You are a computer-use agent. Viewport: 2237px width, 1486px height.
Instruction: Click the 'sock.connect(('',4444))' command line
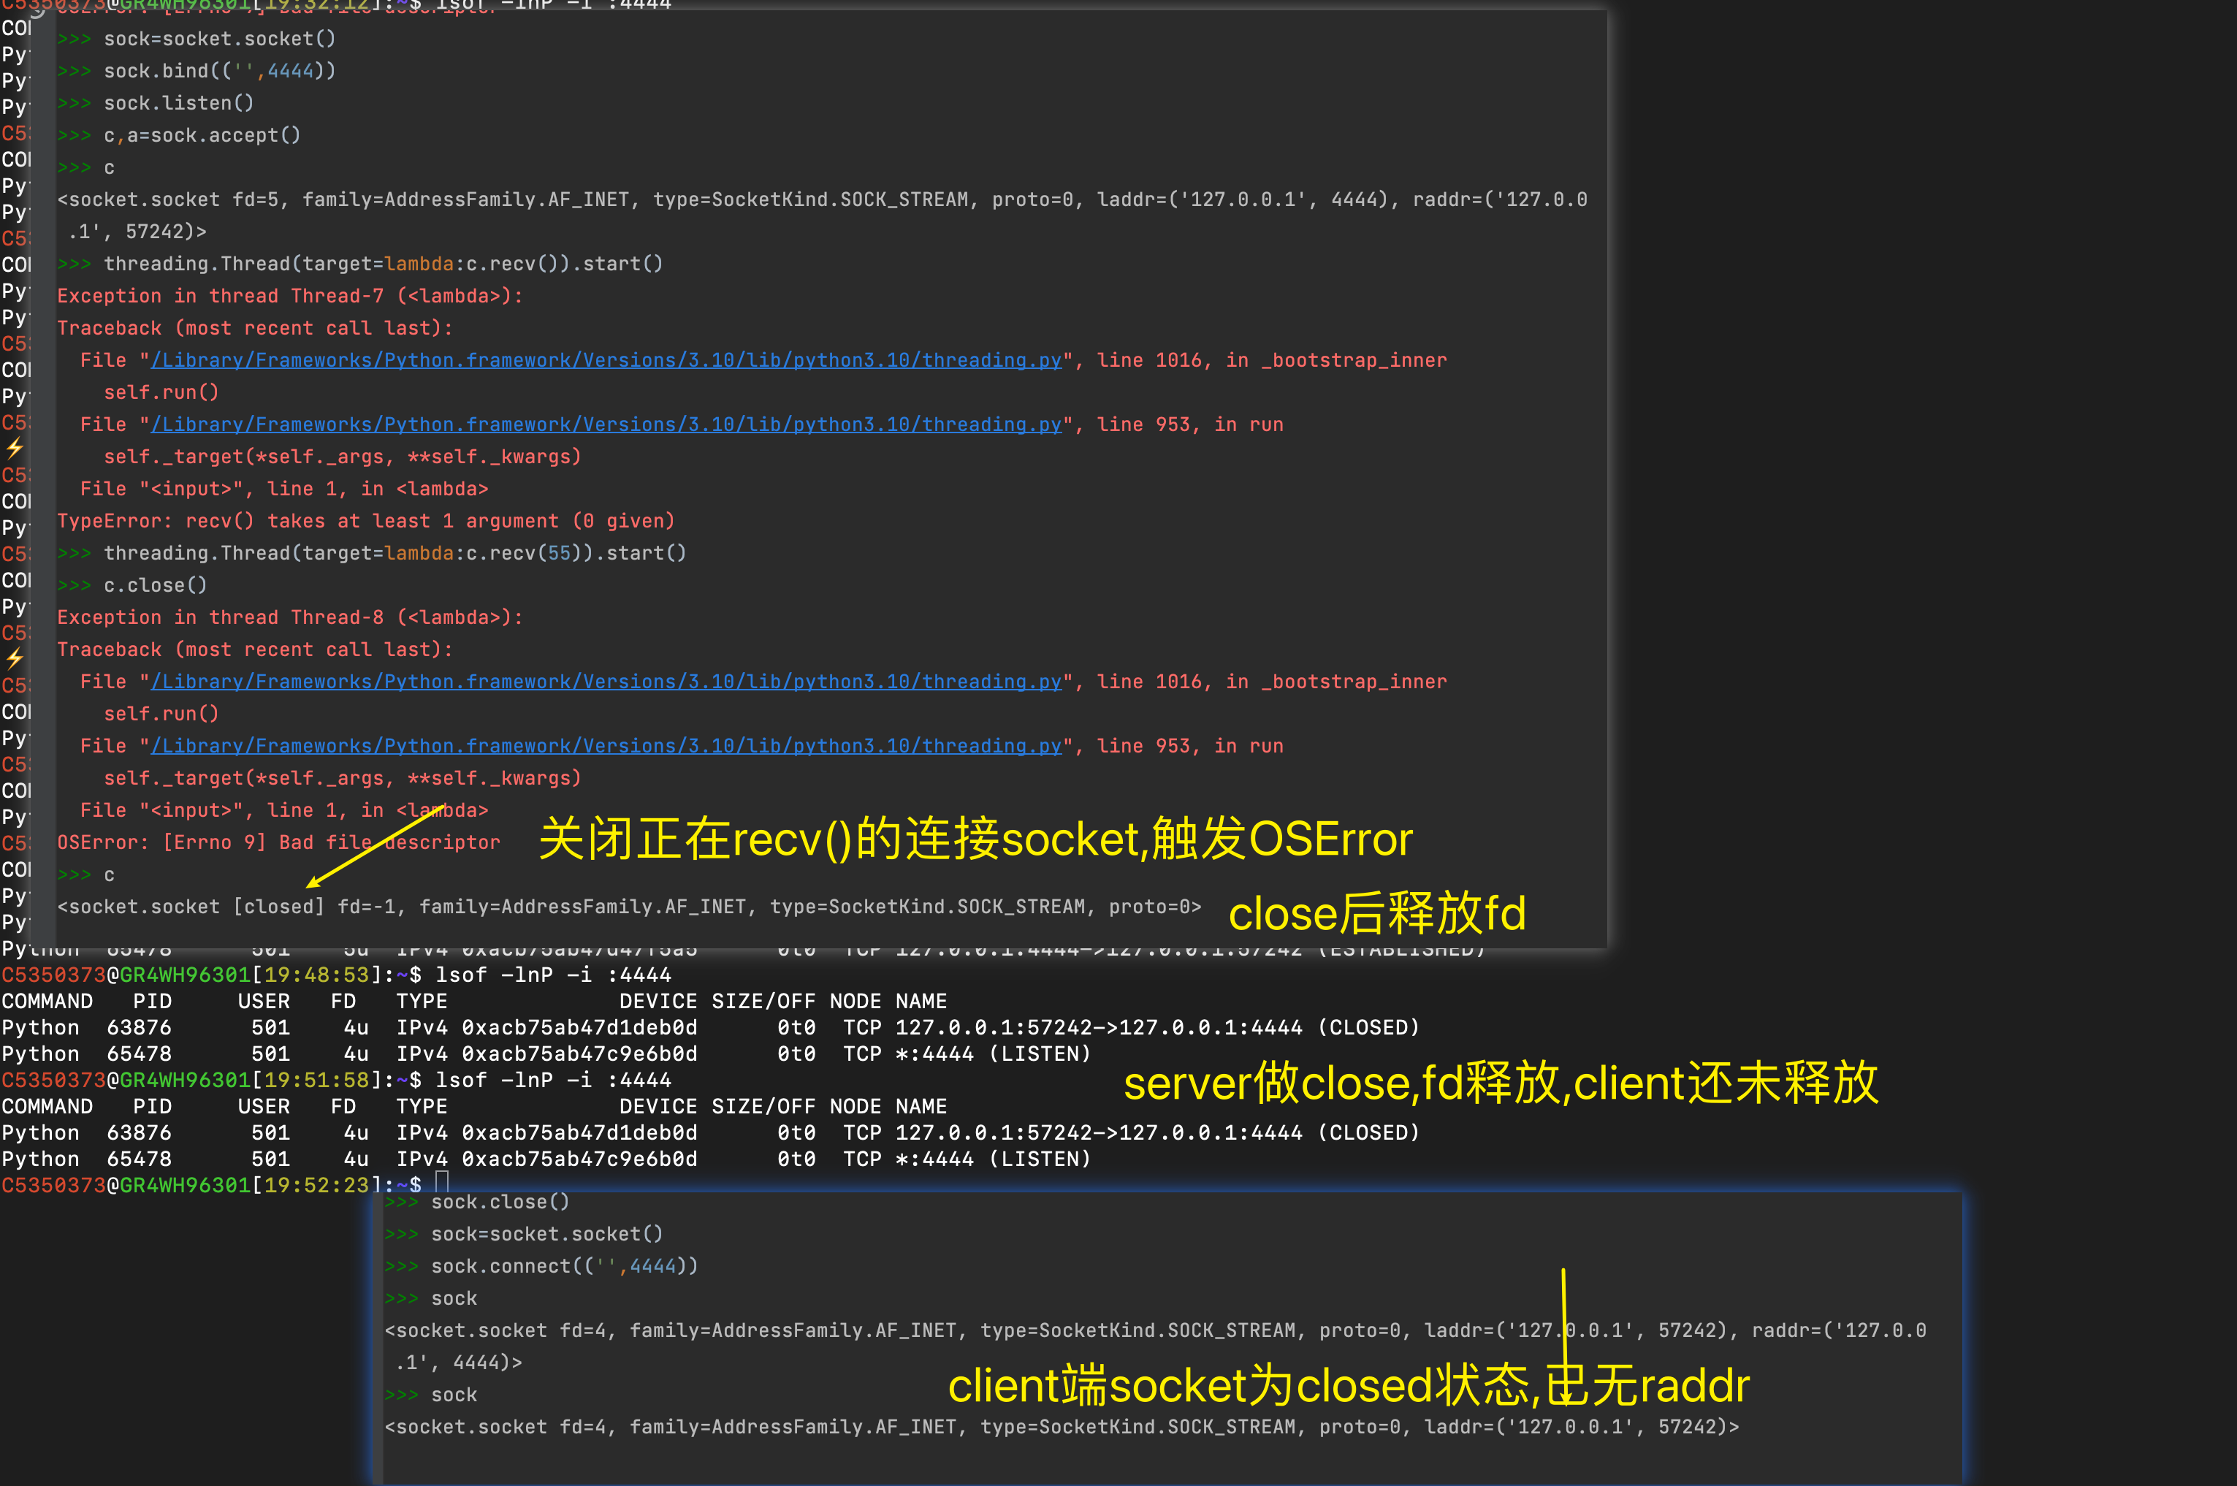[x=564, y=1266]
